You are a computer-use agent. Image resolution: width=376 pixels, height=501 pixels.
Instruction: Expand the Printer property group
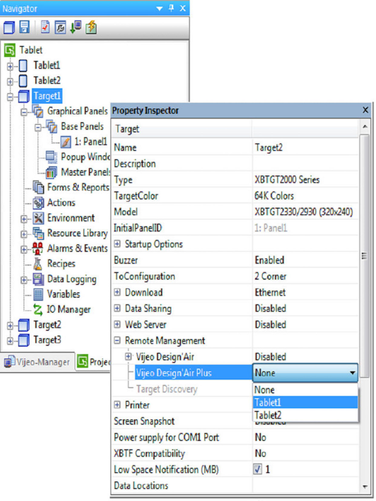click(117, 404)
